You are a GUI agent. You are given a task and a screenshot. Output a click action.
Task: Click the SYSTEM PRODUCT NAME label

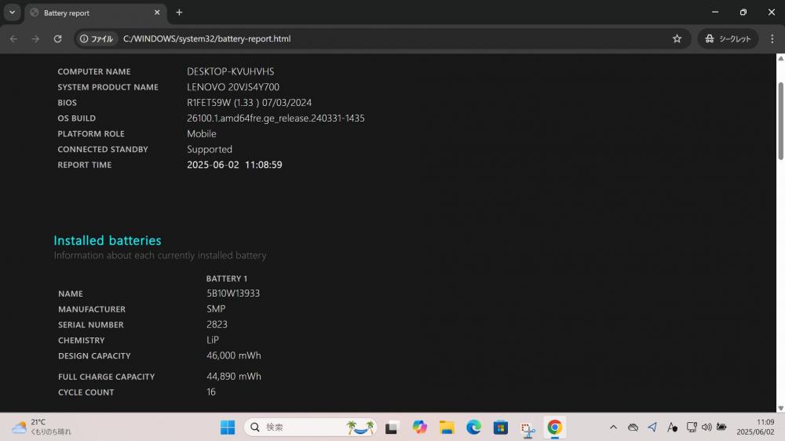coord(108,87)
